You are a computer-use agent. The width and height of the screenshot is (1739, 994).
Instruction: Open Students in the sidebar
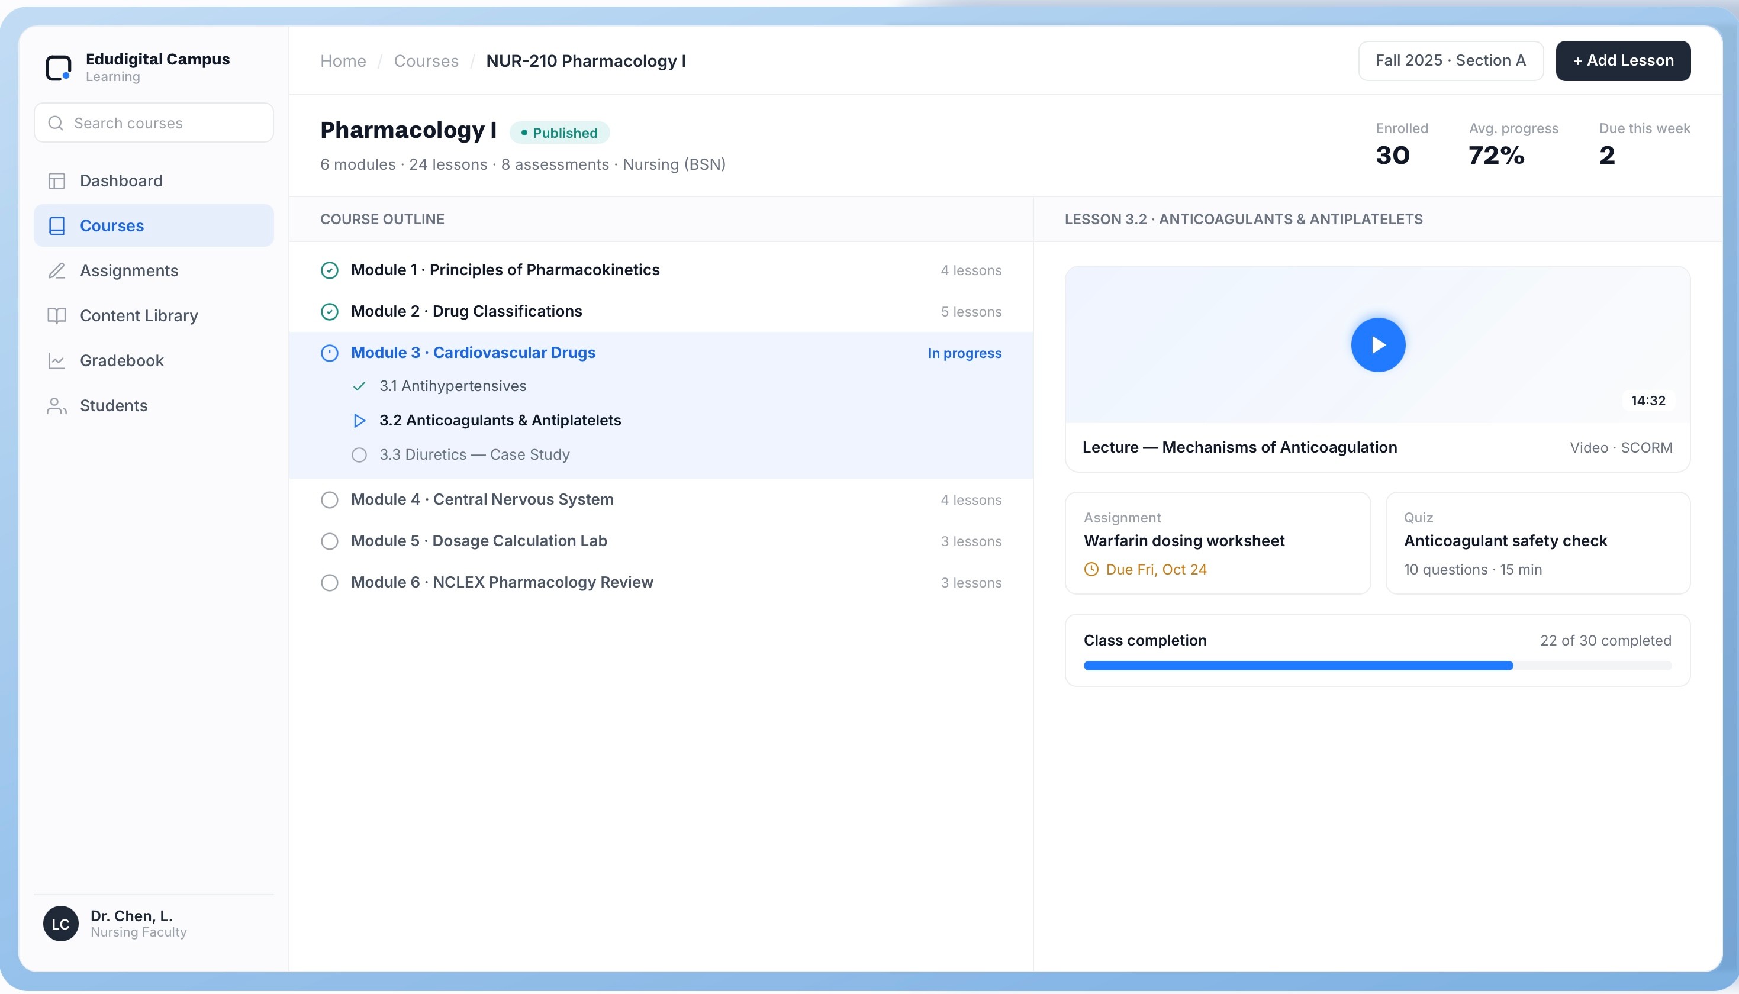(x=154, y=406)
